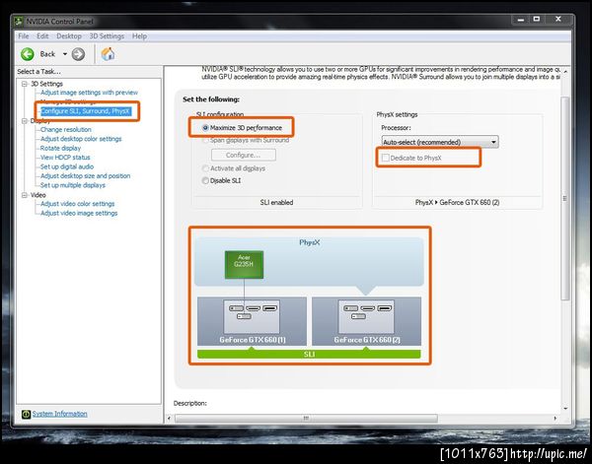
Task: Open Adjust desktop size and position
Action: (85, 176)
